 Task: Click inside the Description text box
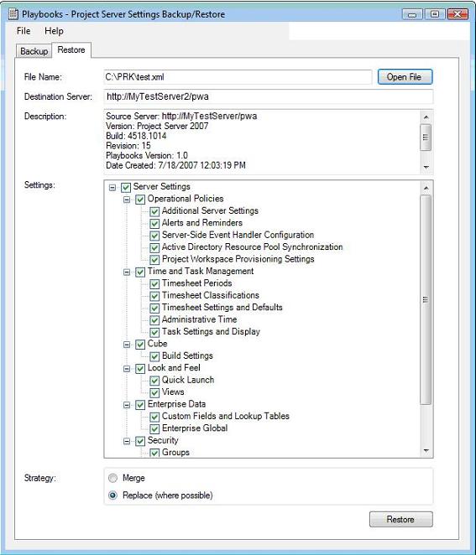[262, 142]
